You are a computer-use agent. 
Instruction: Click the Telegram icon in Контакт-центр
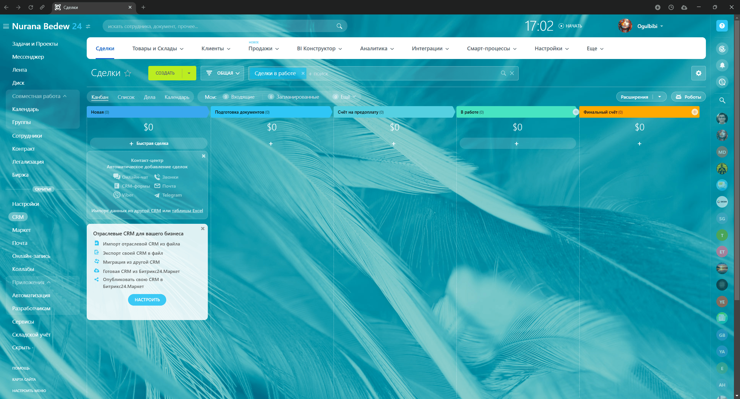click(157, 195)
